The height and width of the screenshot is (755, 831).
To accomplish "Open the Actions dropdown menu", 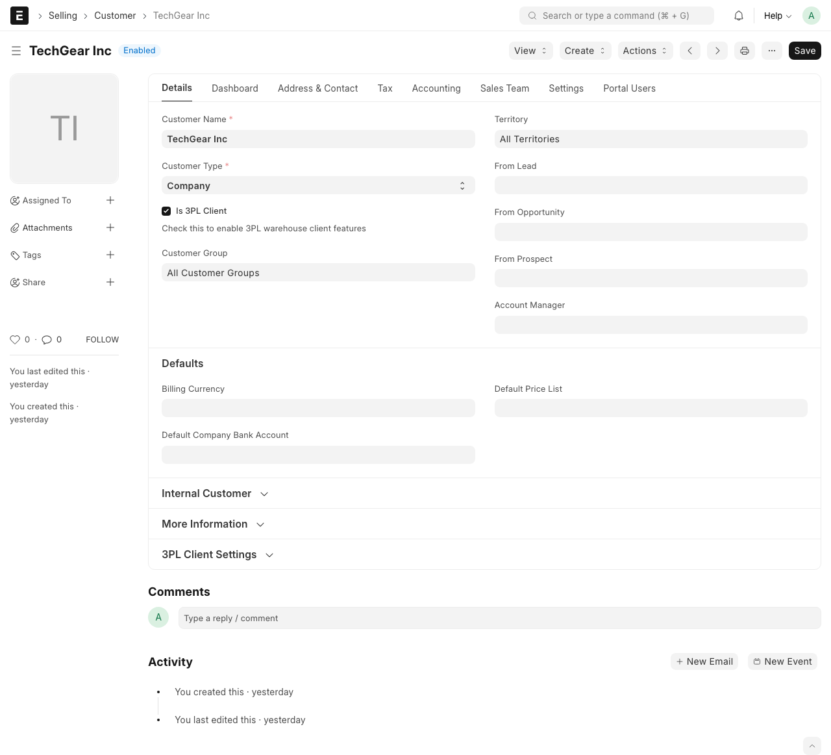I will (x=645, y=50).
